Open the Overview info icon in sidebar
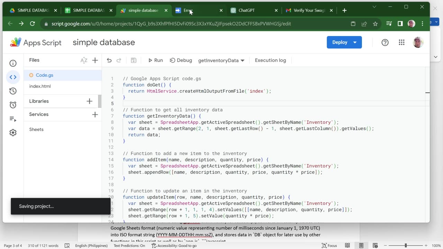 coord(13,63)
